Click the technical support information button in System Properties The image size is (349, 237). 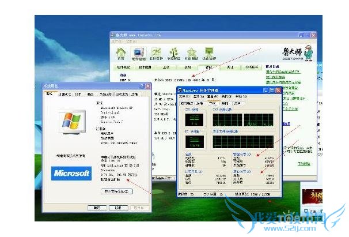pyautogui.click(x=117, y=191)
